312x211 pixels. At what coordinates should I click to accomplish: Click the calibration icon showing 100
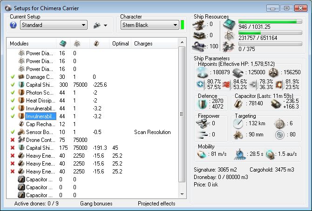(x=199, y=47)
